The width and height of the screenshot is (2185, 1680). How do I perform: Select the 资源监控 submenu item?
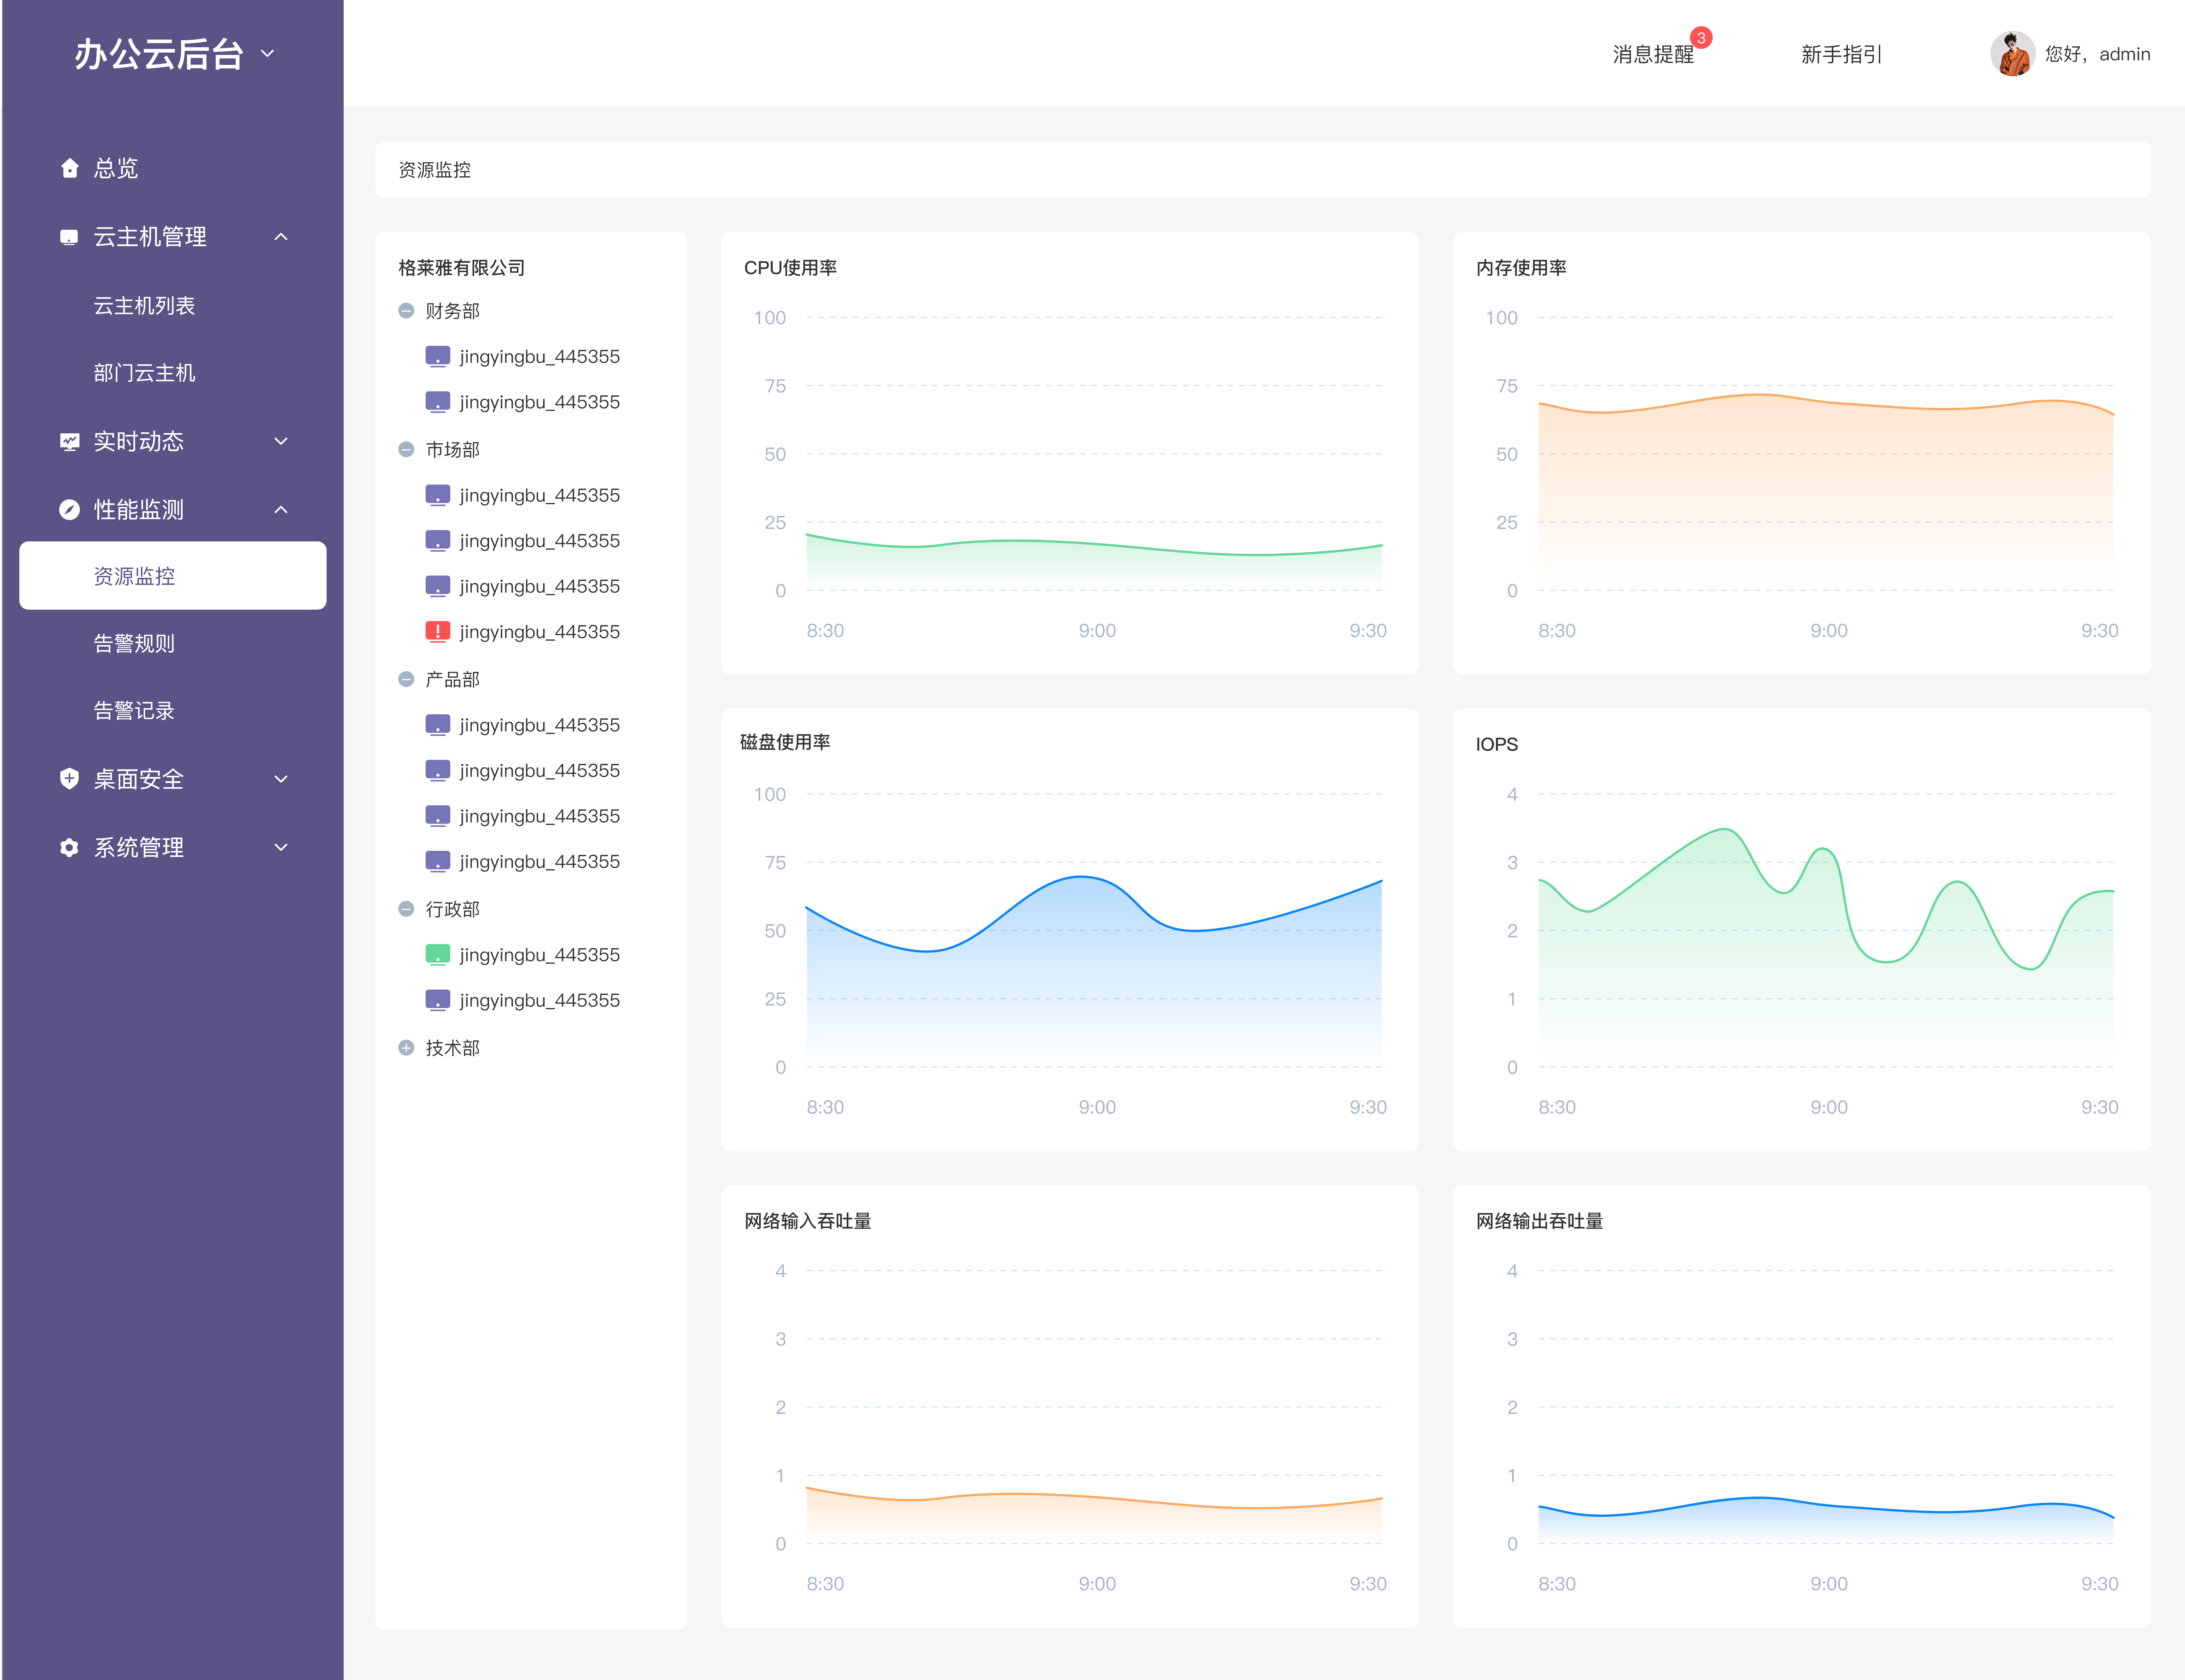[x=173, y=576]
